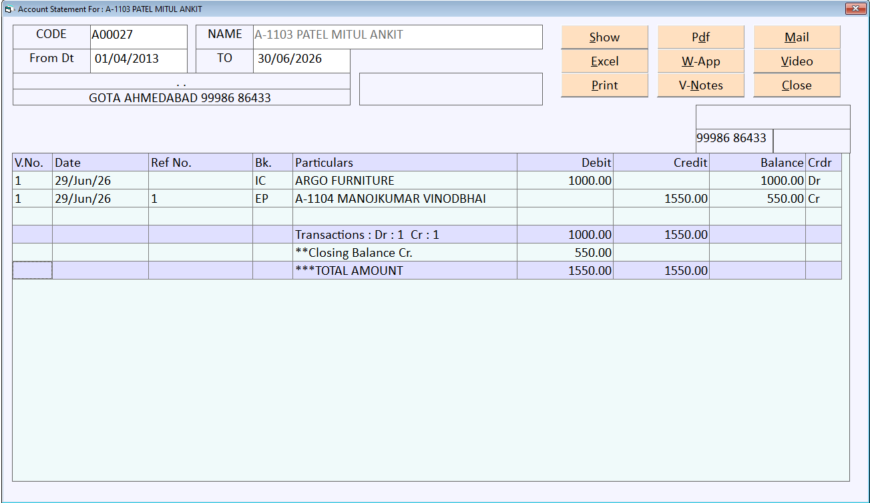Click the CODE field showing A00027
The image size is (870, 503).
tap(138, 37)
